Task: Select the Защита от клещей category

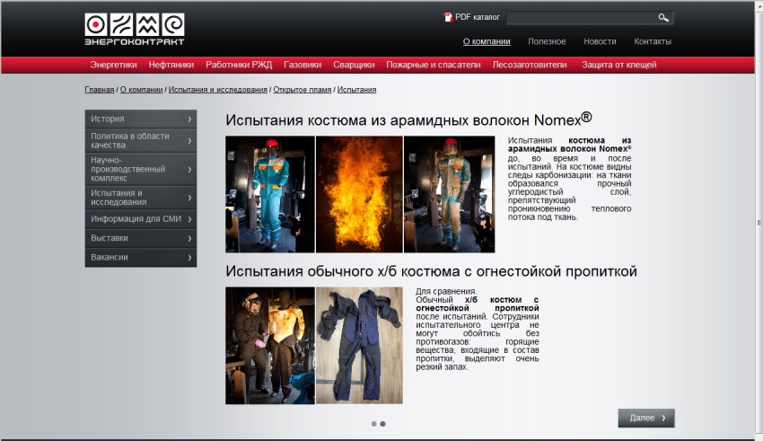Action: point(619,65)
